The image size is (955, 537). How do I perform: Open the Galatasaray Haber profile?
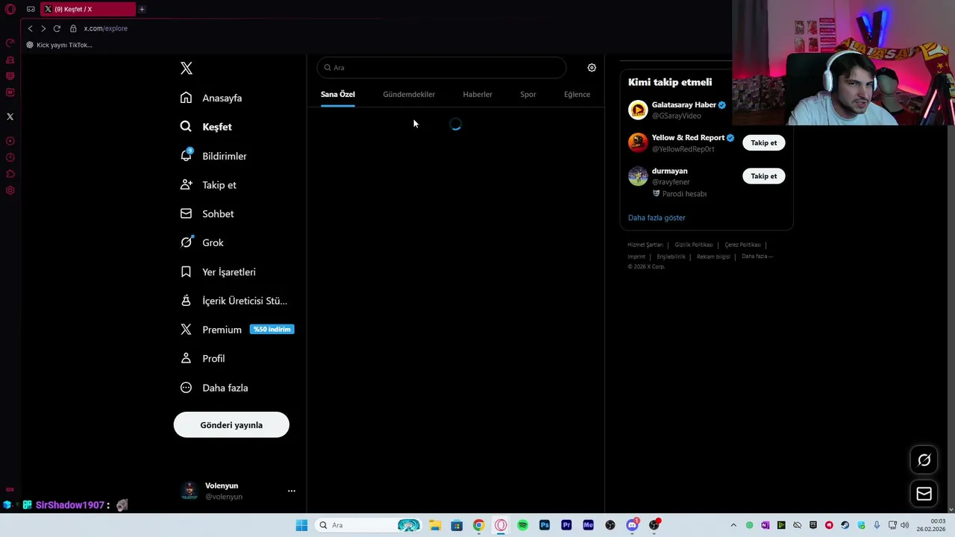(684, 105)
